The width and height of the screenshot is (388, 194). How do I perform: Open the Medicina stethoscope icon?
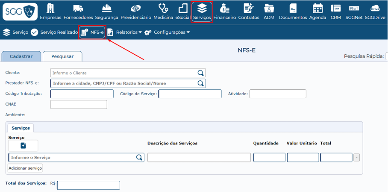(x=163, y=8)
